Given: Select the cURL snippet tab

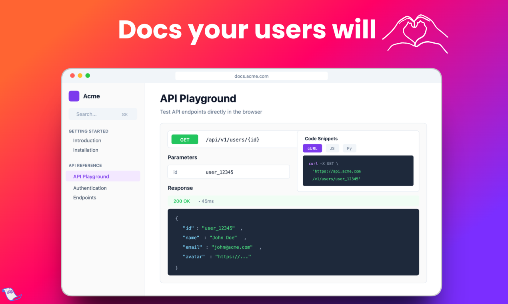Looking at the screenshot, I should (x=312, y=148).
